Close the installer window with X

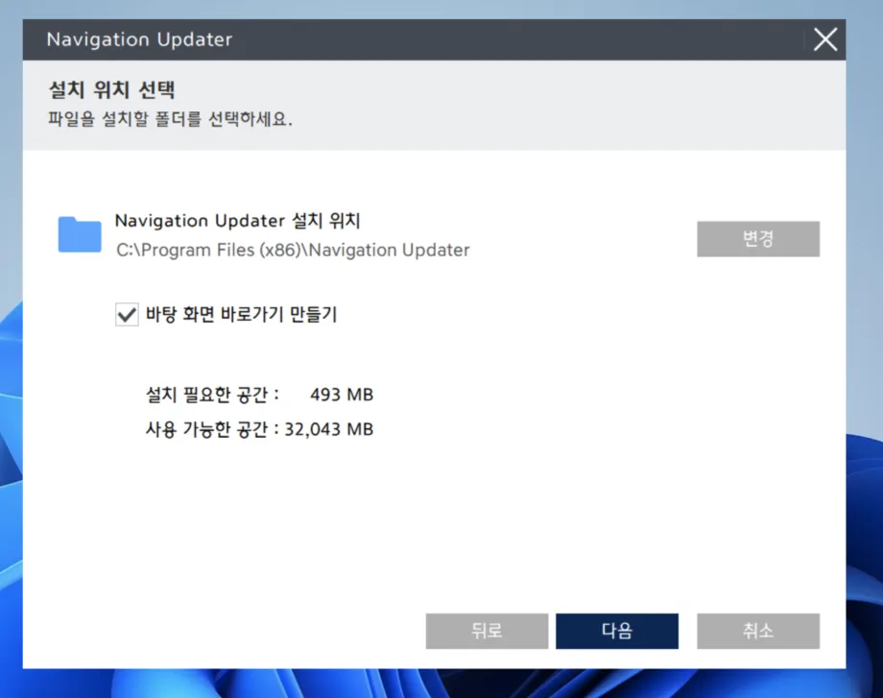(823, 39)
